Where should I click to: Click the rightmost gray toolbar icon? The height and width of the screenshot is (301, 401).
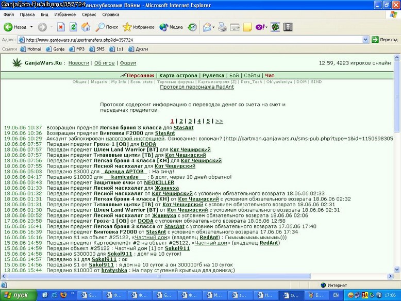pos(288,27)
